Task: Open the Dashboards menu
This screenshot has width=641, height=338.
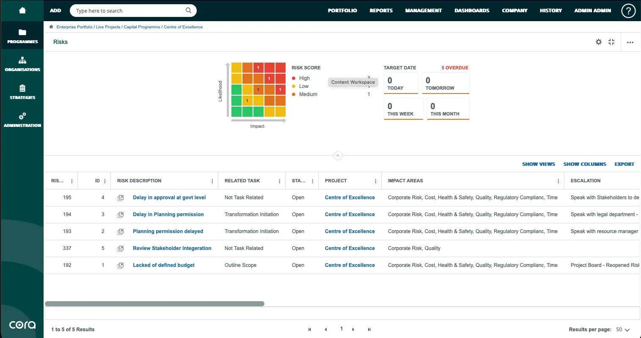Action: coord(472,11)
